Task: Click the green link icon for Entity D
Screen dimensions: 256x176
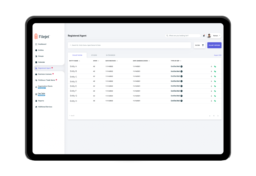Action: tap(215, 81)
